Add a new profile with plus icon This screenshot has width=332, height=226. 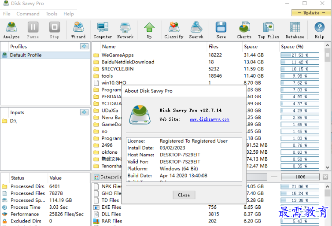tap(84, 46)
